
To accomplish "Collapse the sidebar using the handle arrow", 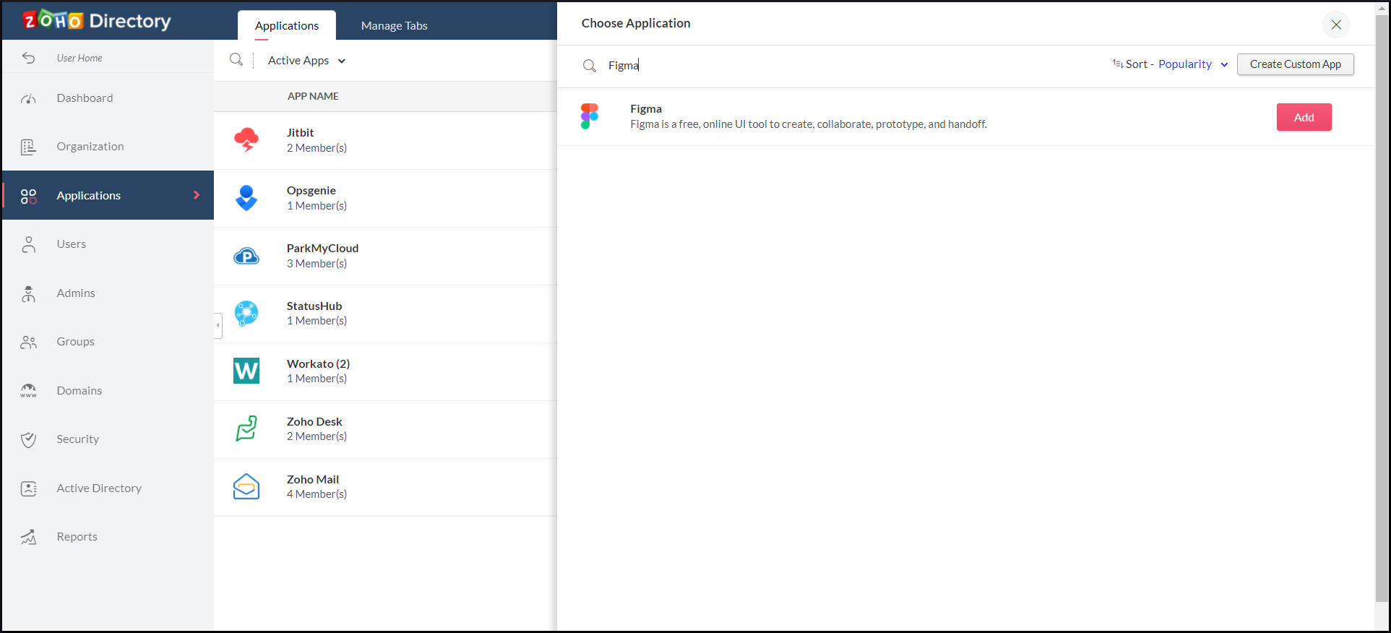I will (x=218, y=325).
